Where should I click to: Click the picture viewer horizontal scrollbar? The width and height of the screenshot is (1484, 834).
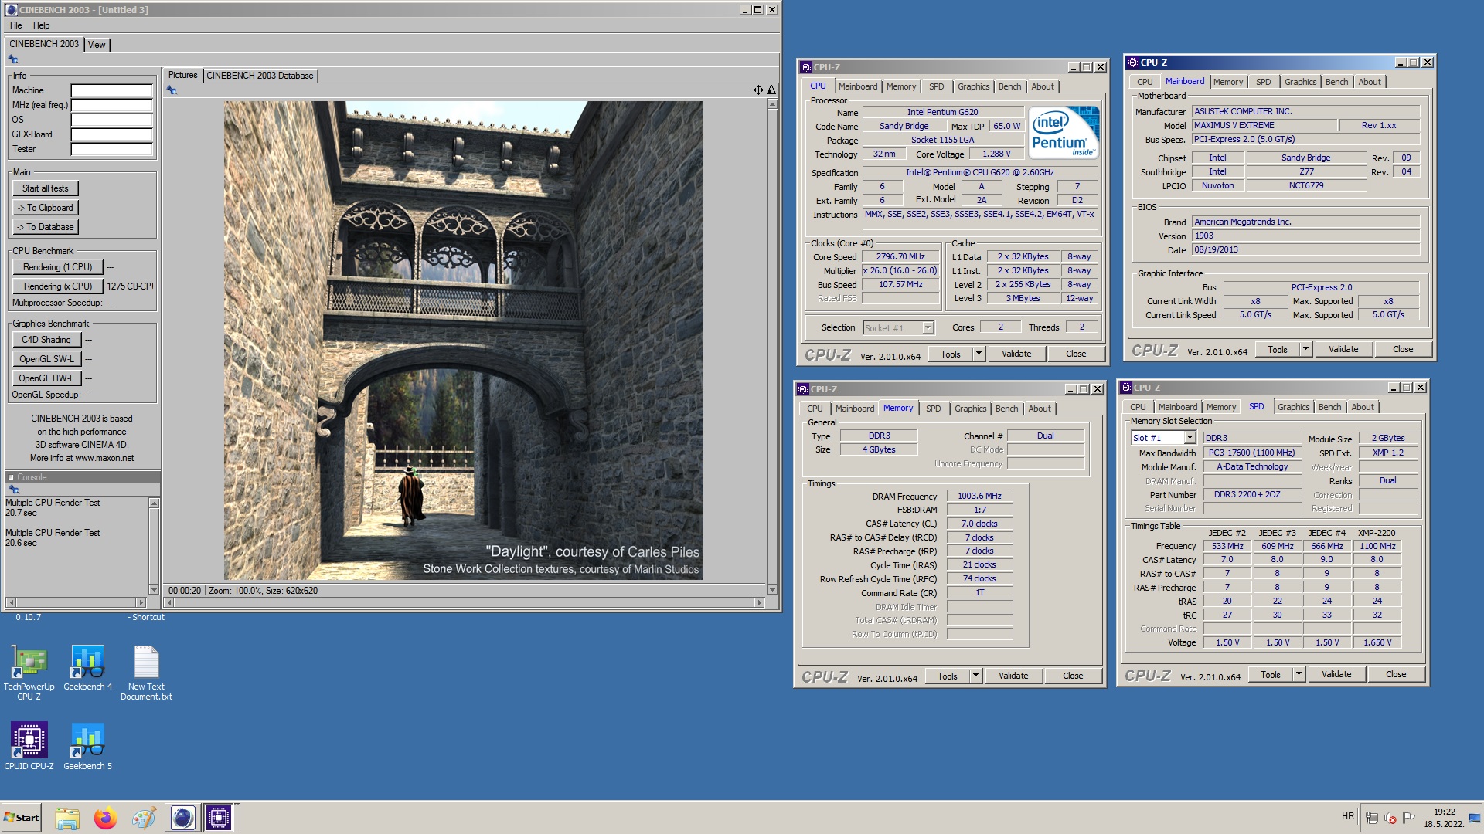[x=464, y=602]
